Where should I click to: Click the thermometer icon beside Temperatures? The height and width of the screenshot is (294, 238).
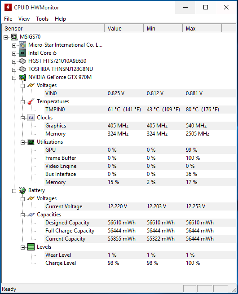coord(31,101)
